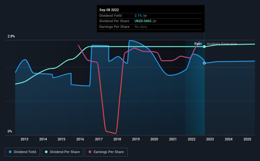Click the teal Dividend Per Share legend dot
The width and height of the screenshot is (260, 161).
(46, 152)
